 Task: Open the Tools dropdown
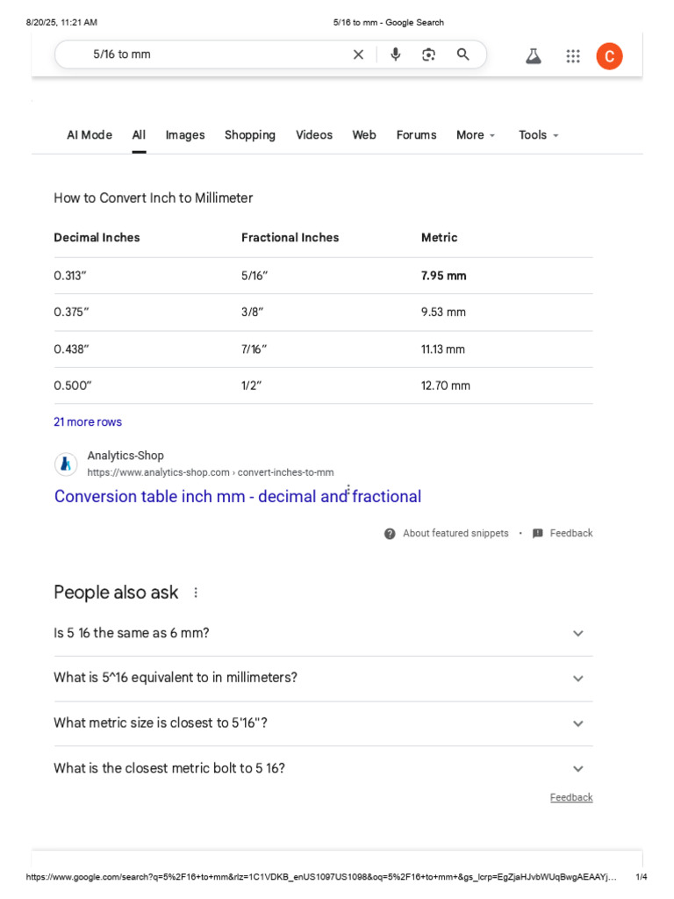pos(538,135)
